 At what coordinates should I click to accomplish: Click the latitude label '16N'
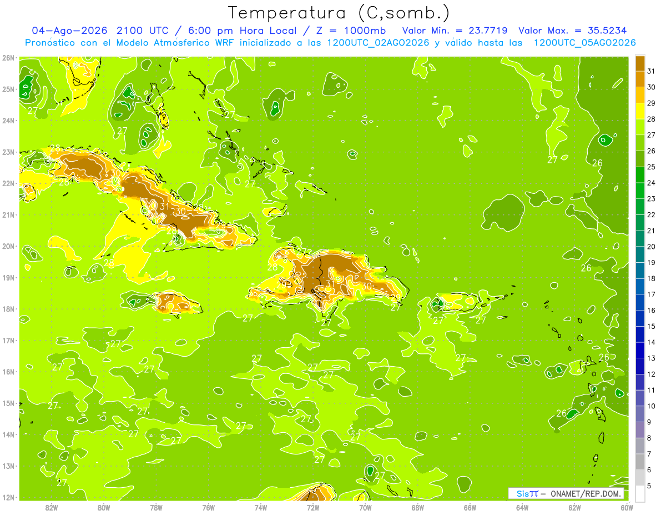8,372
